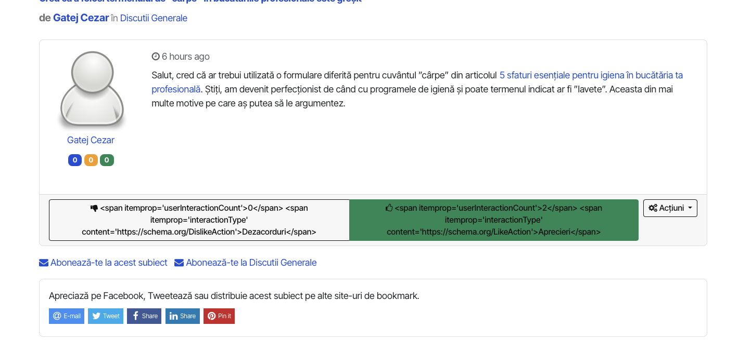Screen dimensions: 751x340
Task: Click the orange badge counter showing 0
Action: click(91, 160)
